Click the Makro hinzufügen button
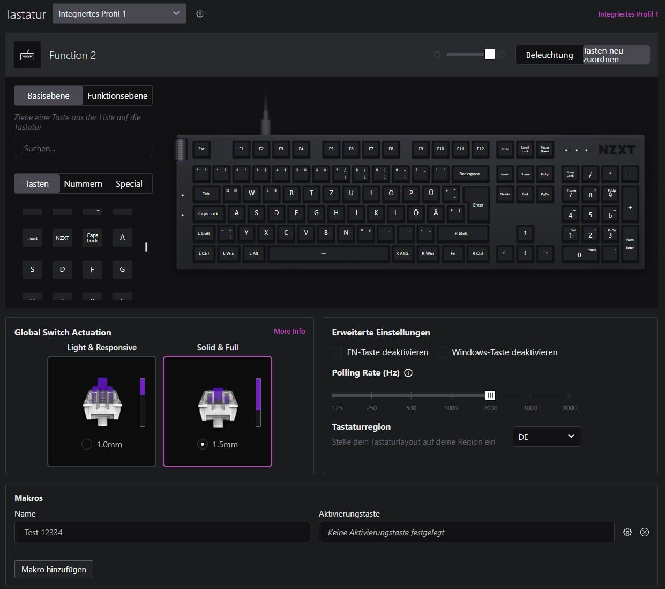The image size is (665, 589). 54,569
